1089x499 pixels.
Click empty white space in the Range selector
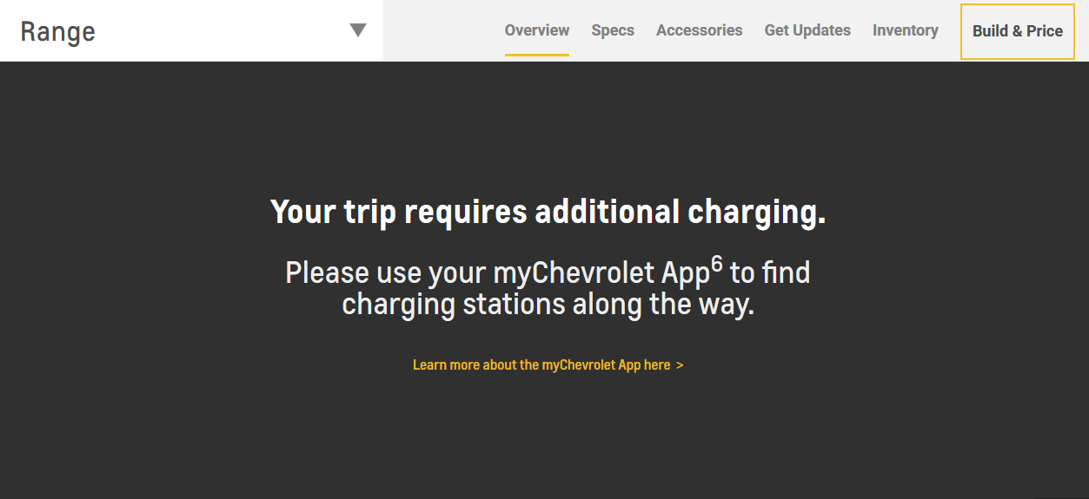pyautogui.click(x=217, y=31)
